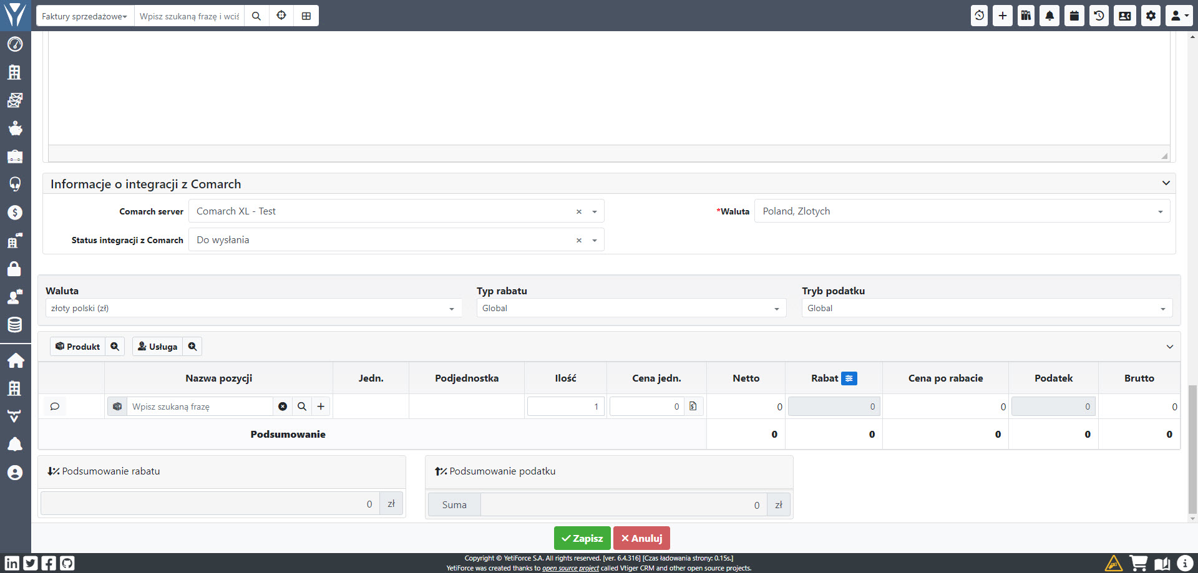Screen dimensions: 1198x573
Task: Focus the Ilość quantity field
Action: pyautogui.click(x=565, y=407)
